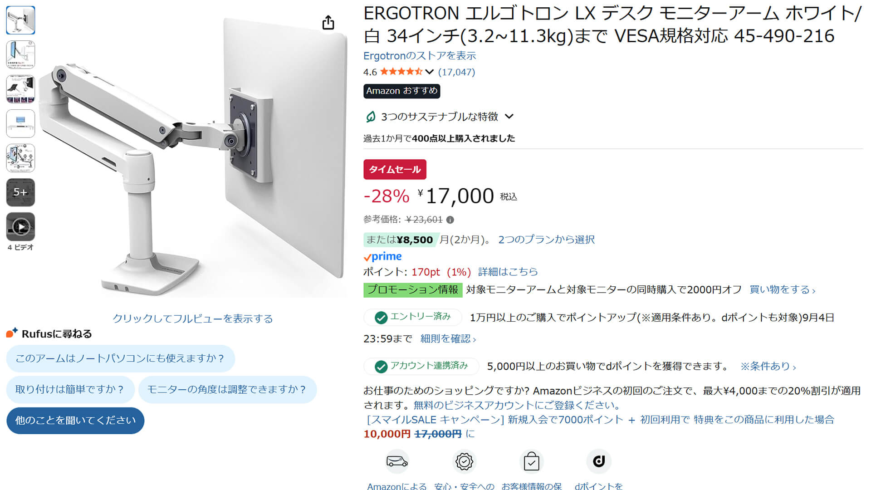This screenshot has width=871, height=490.
Task: Open the 17,047 reviews count link
Action: [456, 72]
